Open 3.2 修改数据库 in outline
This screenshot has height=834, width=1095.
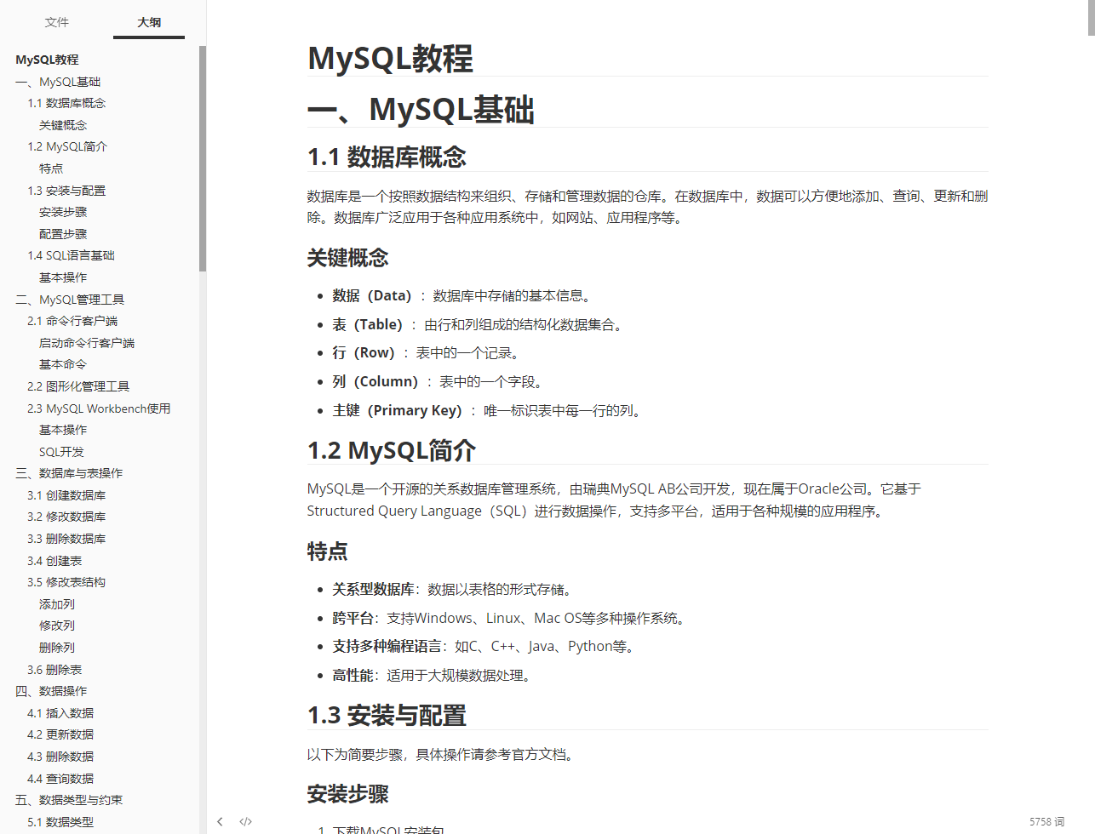click(66, 517)
